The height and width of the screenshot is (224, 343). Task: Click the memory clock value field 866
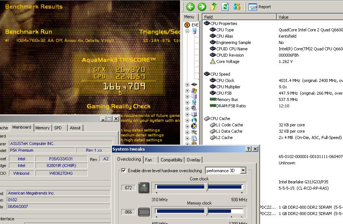128,212
